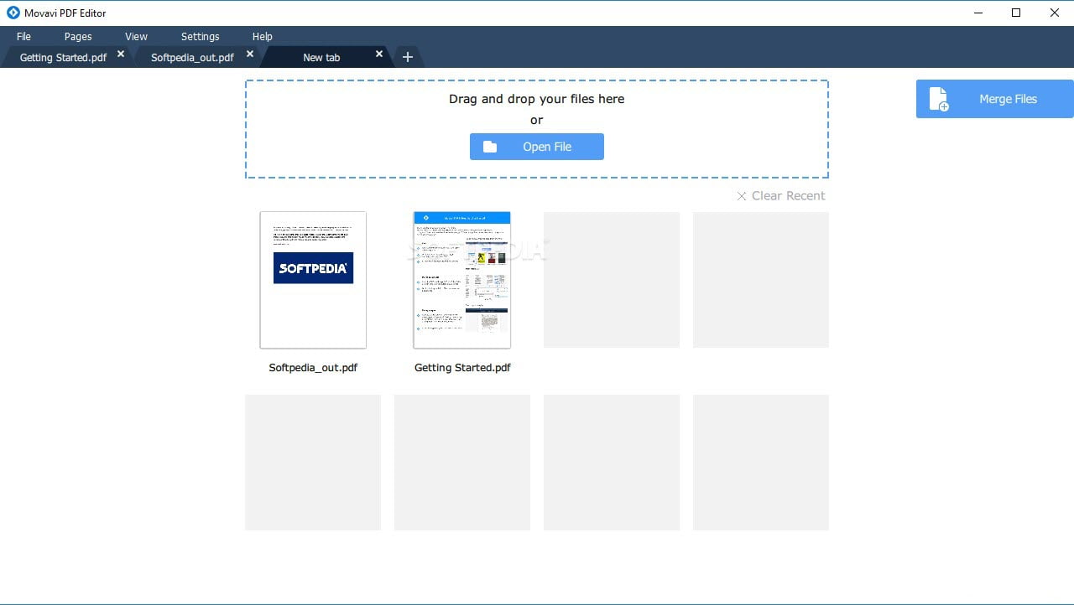
Task: Select the New tab label
Action: pos(321,58)
